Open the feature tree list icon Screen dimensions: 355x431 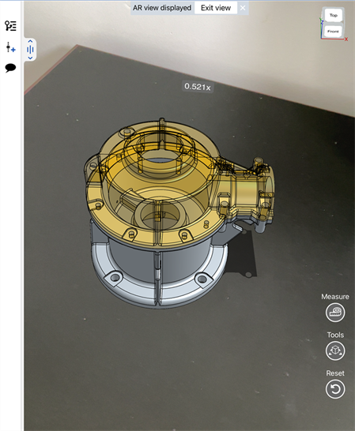click(10, 26)
